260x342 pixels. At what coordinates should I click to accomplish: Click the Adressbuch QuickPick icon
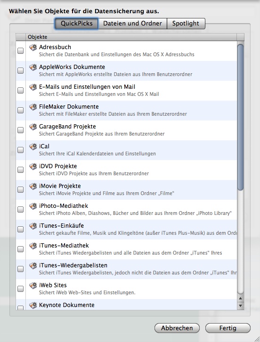click(x=33, y=47)
